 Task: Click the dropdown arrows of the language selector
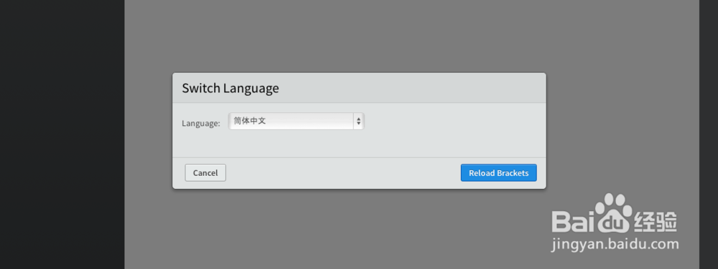tap(358, 122)
